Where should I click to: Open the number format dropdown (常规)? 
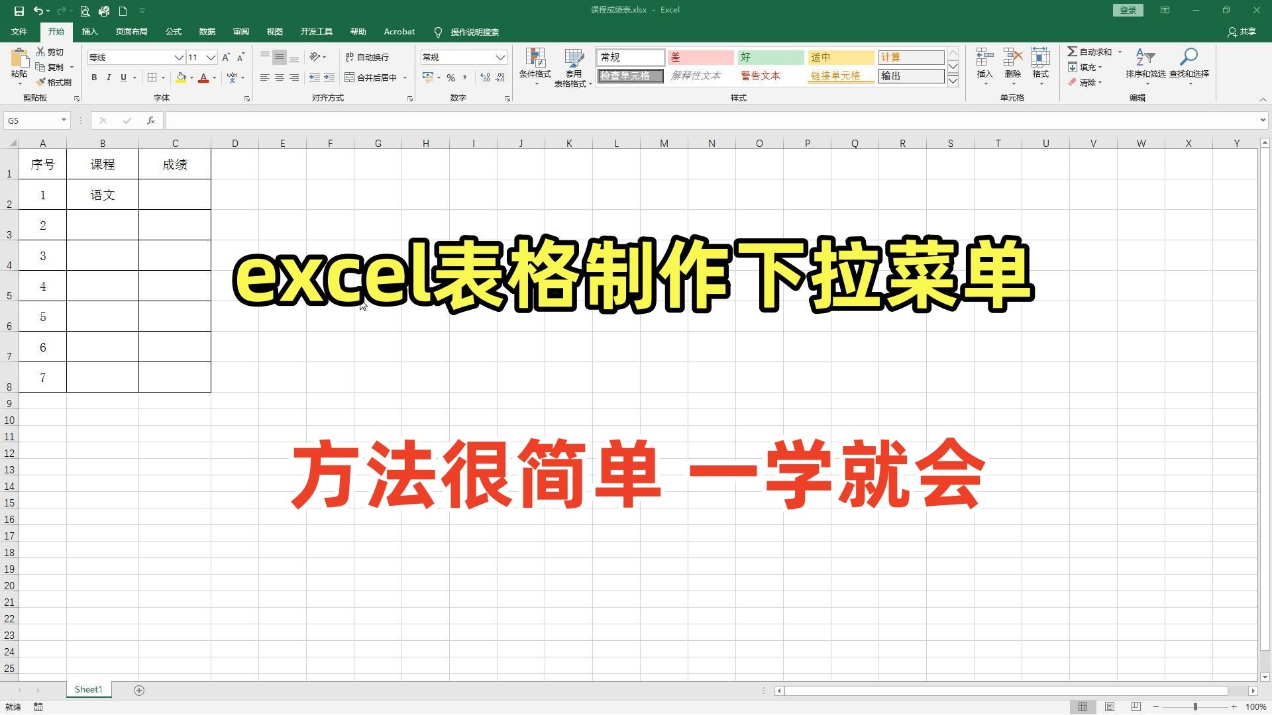[501, 58]
